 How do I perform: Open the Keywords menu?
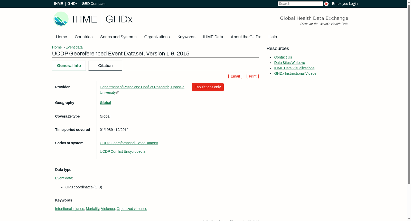coord(186,37)
